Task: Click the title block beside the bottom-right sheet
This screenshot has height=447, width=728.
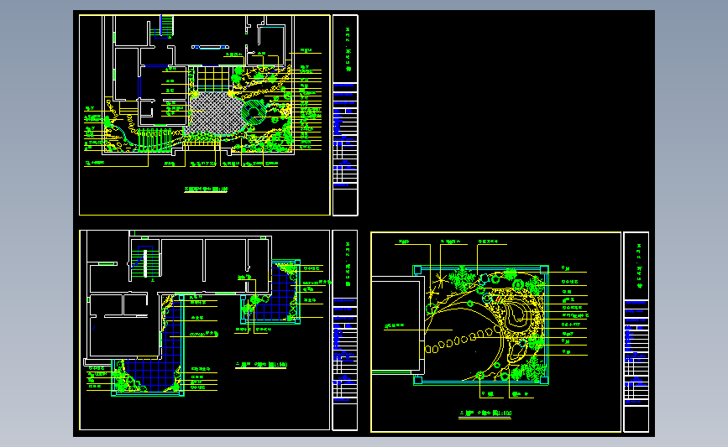Action: coord(636,332)
